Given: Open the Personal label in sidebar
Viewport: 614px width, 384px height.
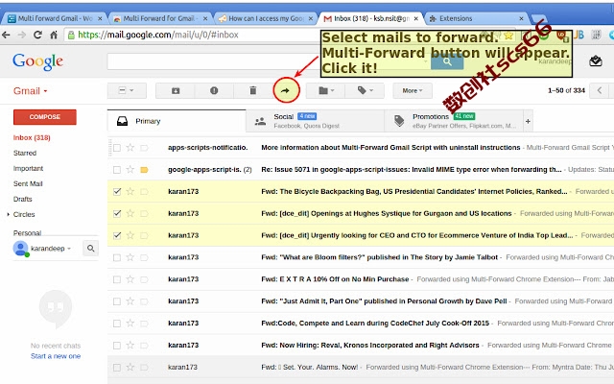Looking at the screenshot, I should coord(27,232).
